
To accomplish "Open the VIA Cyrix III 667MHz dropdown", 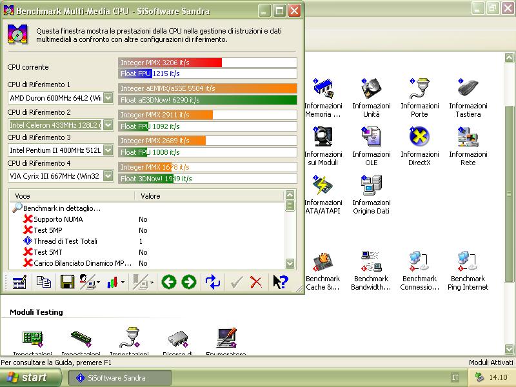I will pyautogui.click(x=108, y=175).
